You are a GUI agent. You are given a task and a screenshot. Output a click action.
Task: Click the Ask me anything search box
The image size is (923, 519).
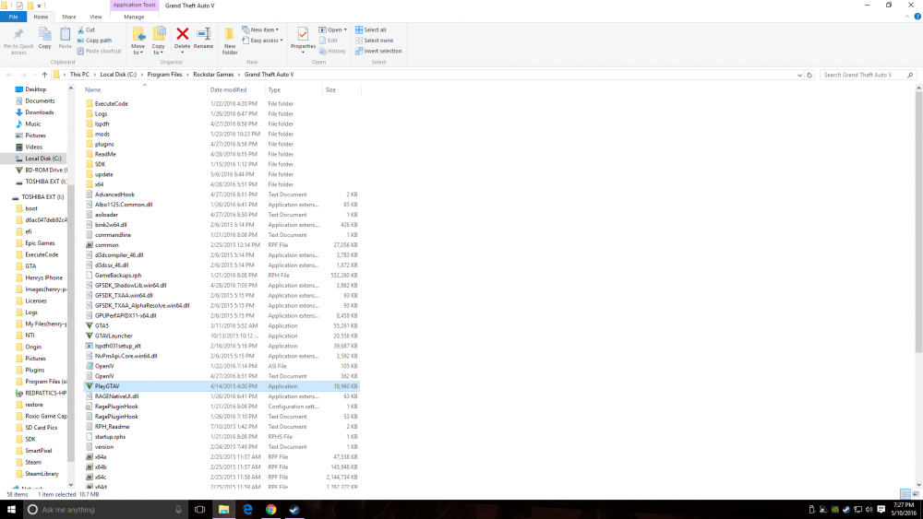tap(105, 510)
